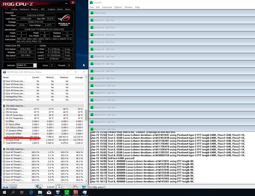Click HWiNFO expand columns arrows button
Screen dimensions: 255x196
click(5, 187)
